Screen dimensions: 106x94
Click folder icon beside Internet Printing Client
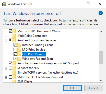(19, 45)
